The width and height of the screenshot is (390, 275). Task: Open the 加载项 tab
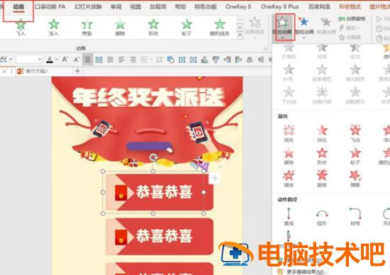(158, 6)
